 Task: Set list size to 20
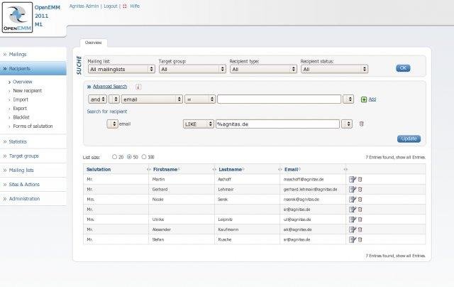pos(114,156)
